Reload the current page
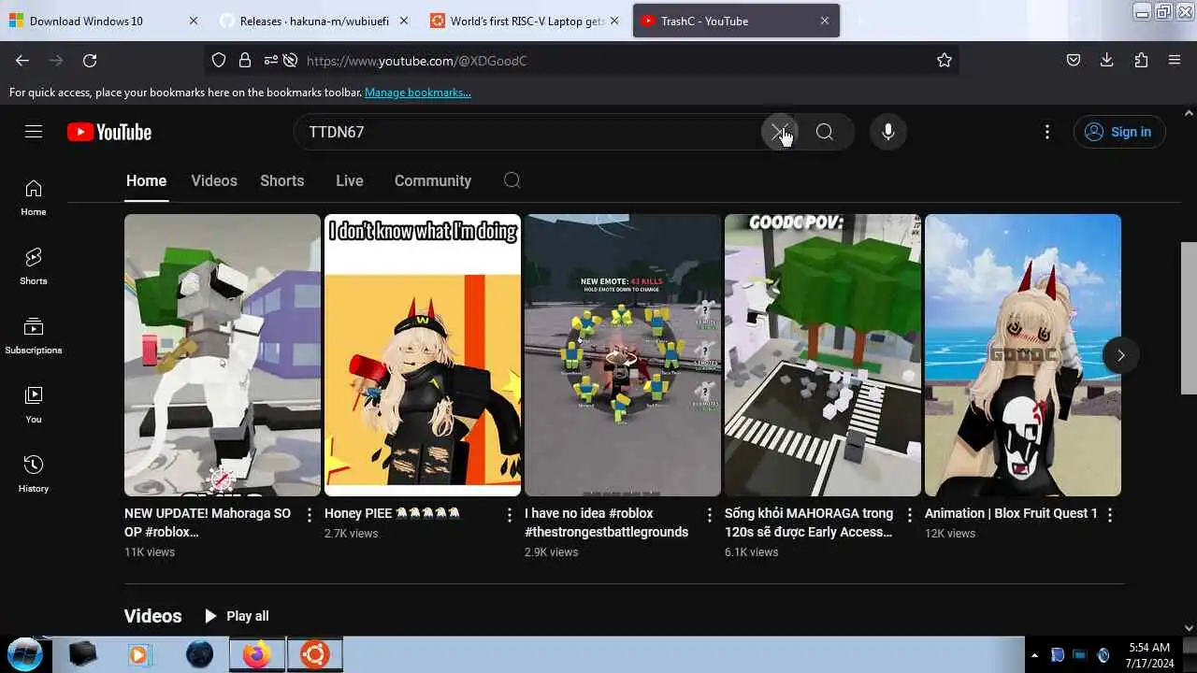This screenshot has height=673, width=1197. [x=90, y=60]
